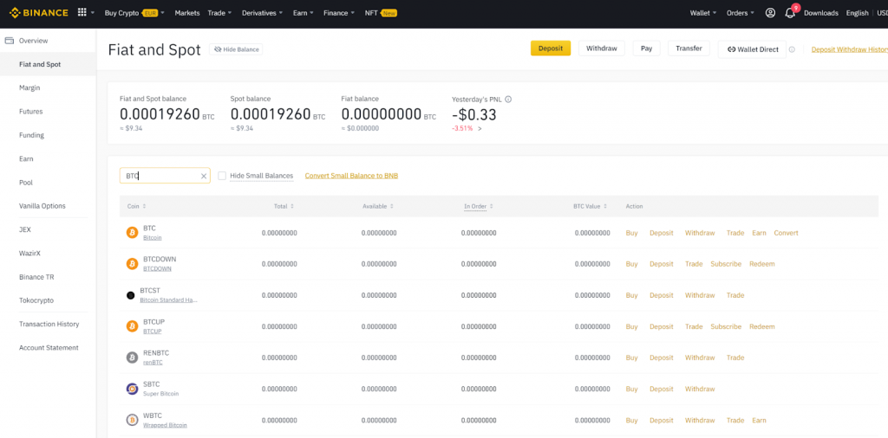The height and width of the screenshot is (438, 888).
Task: Click the yellow Deposit button
Action: point(551,48)
